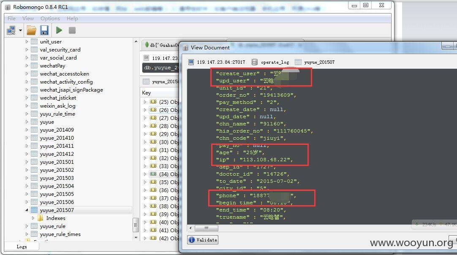The image size is (457, 255).
Task: Click tree panel scroll down arrow
Action: point(136,238)
